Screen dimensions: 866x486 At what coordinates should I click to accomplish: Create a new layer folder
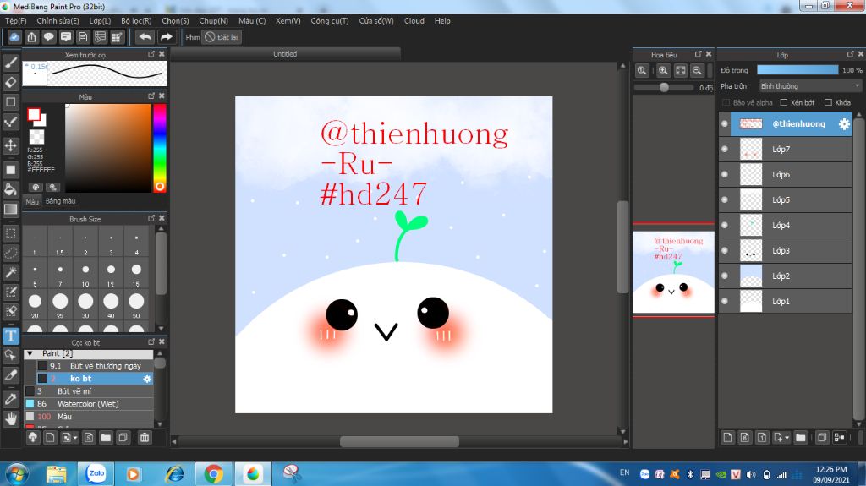(x=800, y=438)
